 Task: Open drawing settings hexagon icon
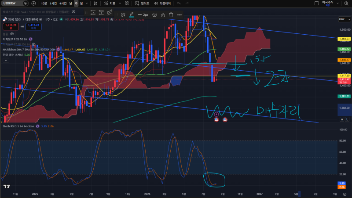pos(154,15)
